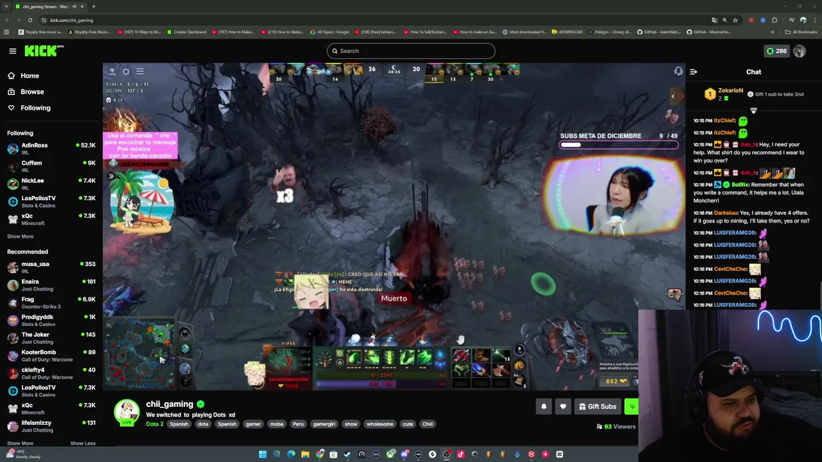Open the Dota 2 category link

tap(155, 424)
